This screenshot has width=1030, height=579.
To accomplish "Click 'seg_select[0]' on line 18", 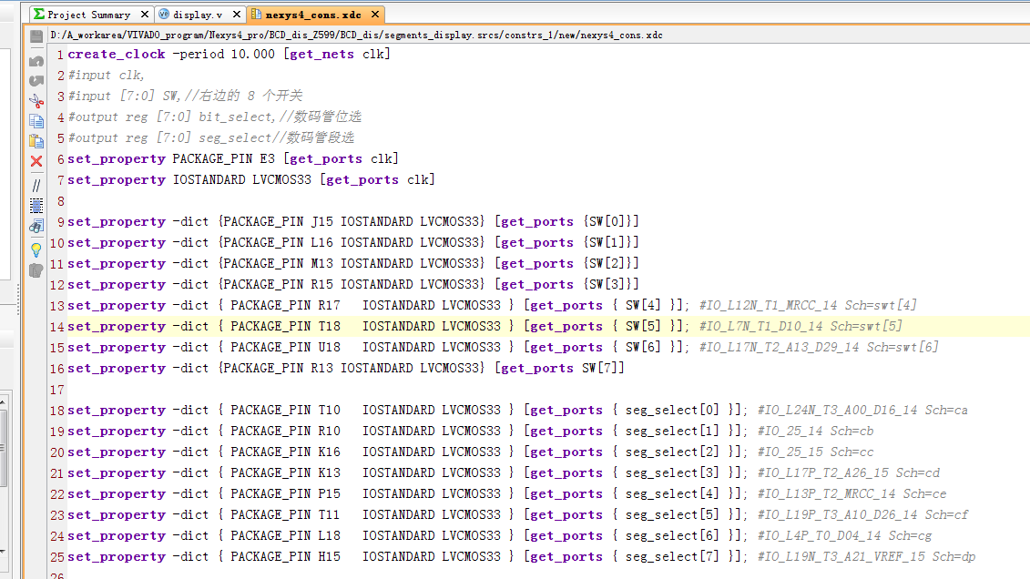I will [x=672, y=411].
